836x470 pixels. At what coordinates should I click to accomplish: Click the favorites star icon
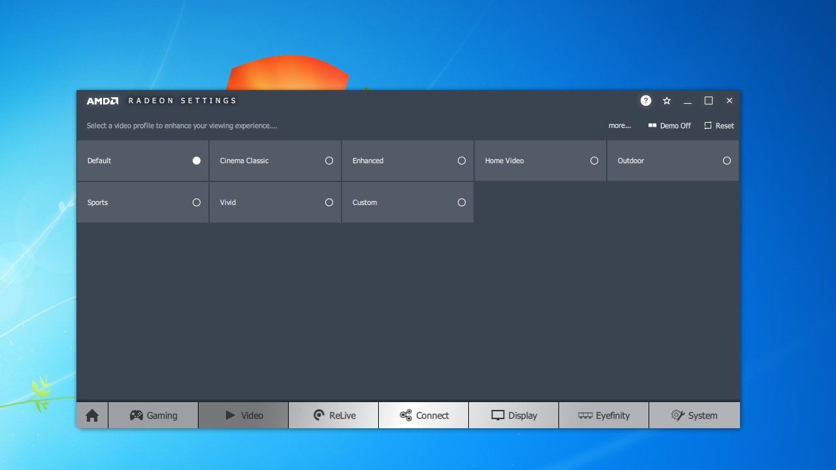pyautogui.click(x=667, y=101)
